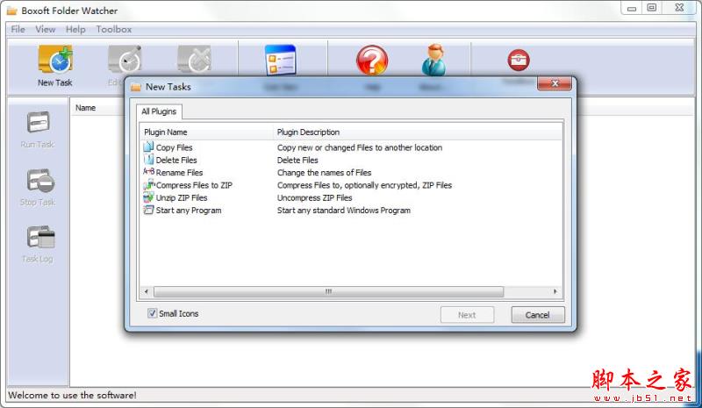
Task: Click the scrollbar left arrow
Action: pos(147,291)
